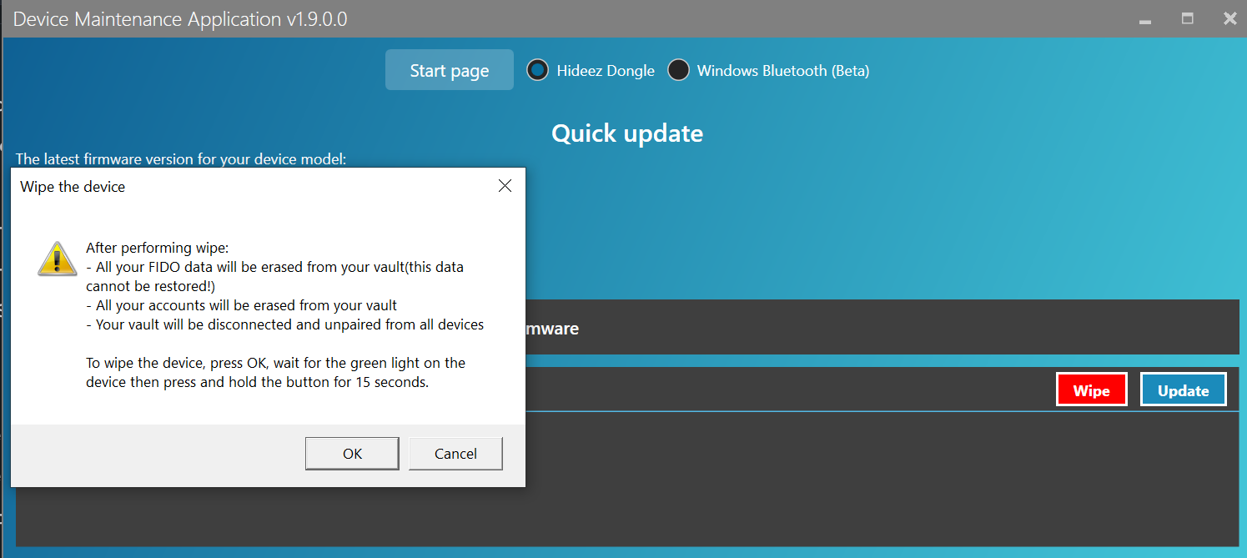Minimize the Device Maintenance Application window

tap(1144, 19)
